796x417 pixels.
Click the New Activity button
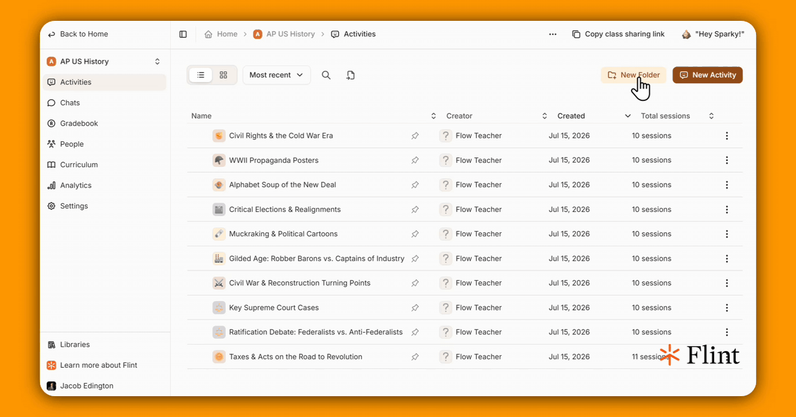click(x=707, y=75)
